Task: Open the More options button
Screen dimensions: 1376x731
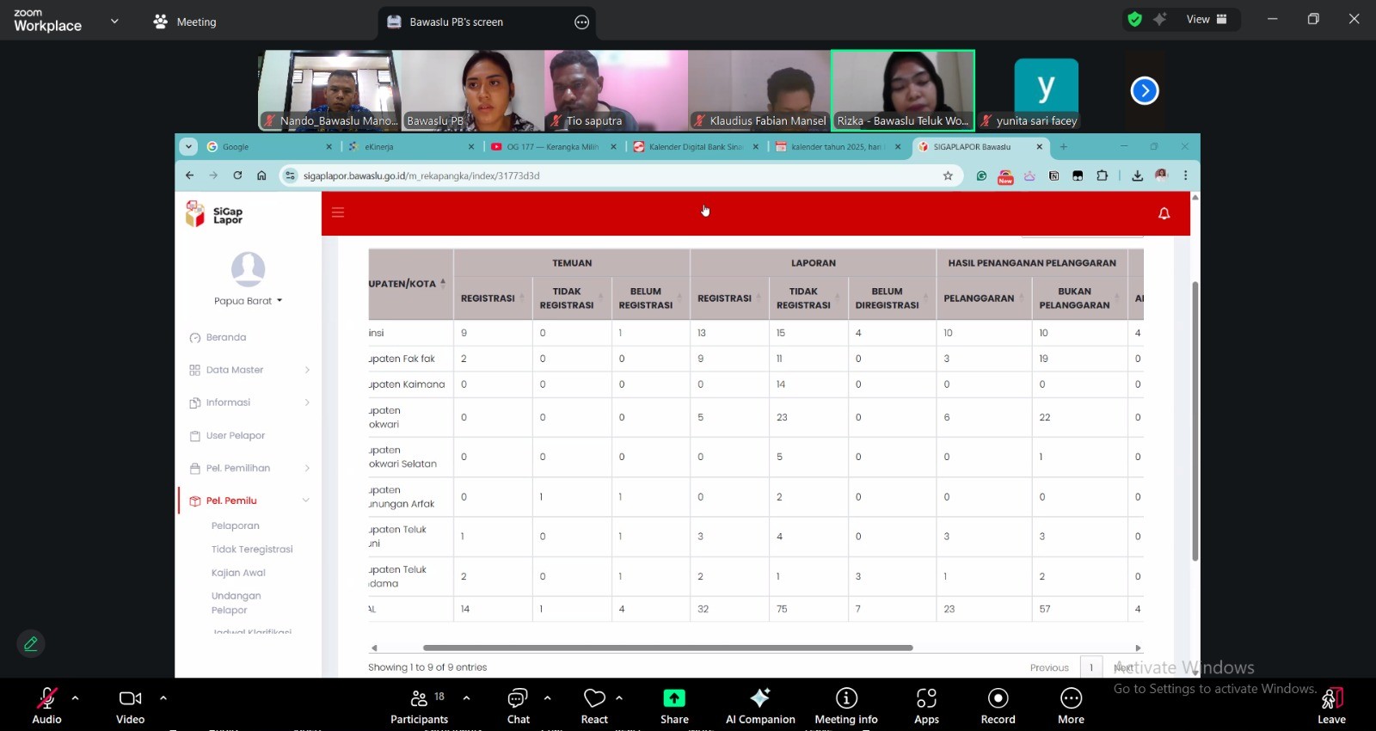Action: coord(1071,699)
